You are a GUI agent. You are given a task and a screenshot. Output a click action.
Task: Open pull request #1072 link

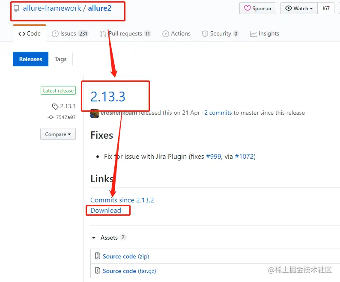pyautogui.click(x=244, y=157)
